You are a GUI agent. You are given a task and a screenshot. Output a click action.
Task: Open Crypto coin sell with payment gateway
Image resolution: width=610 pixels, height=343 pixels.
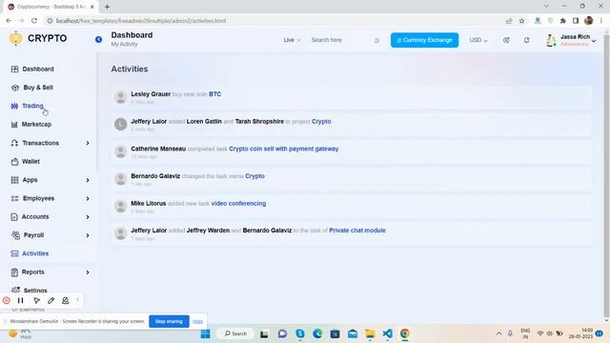pos(284,149)
